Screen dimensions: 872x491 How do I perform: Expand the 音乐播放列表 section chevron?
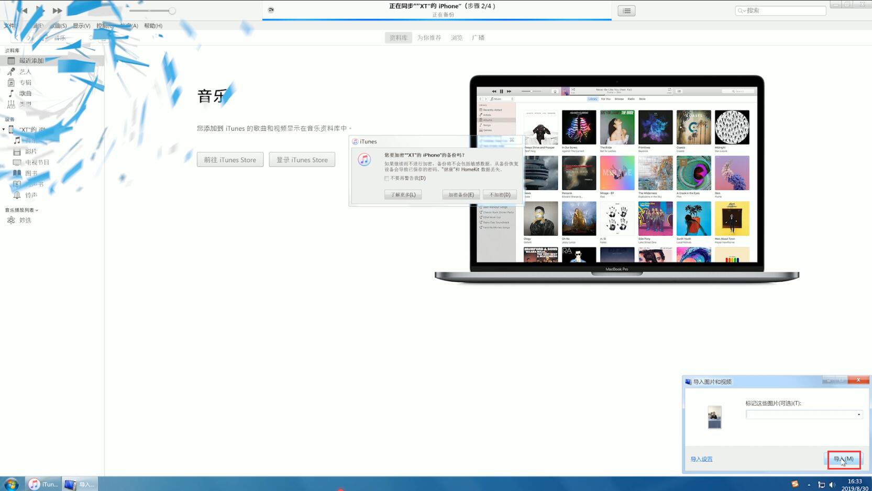[x=37, y=210]
